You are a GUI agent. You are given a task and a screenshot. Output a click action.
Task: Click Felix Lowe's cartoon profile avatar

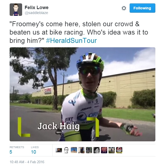tap(16, 10)
